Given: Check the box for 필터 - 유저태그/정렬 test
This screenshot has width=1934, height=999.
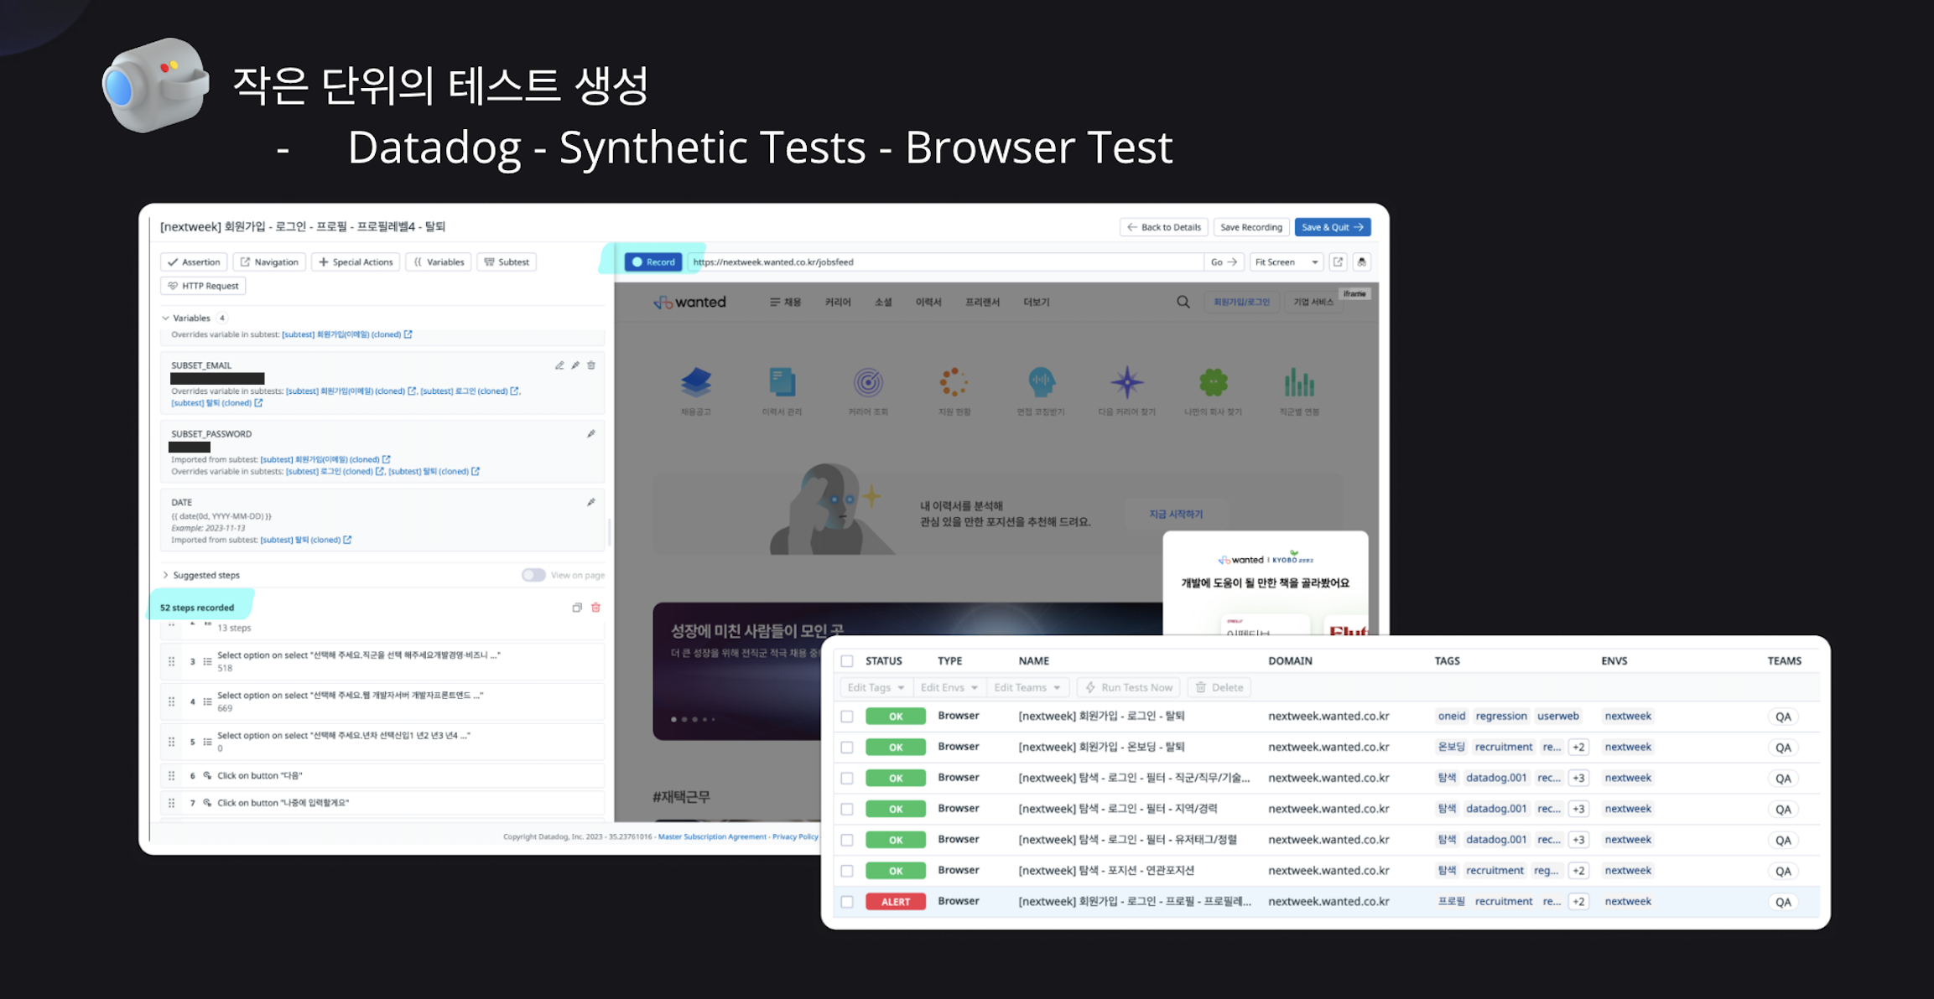Looking at the screenshot, I should tap(847, 840).
